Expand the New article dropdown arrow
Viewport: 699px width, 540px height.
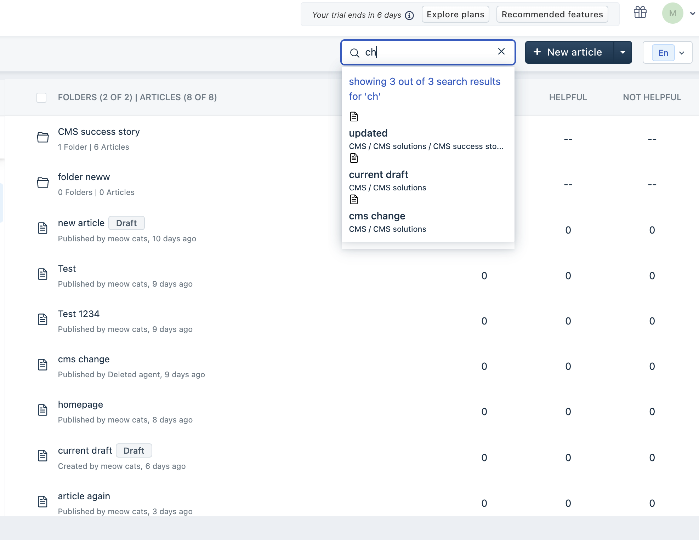pyautogui.click(x=623, y=52)
